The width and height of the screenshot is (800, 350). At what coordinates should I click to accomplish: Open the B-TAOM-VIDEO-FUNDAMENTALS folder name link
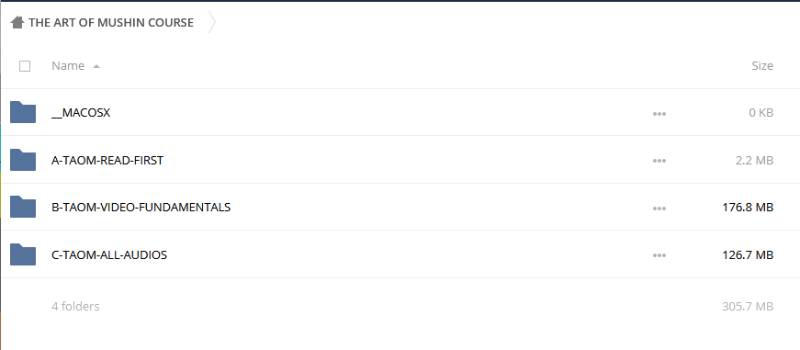pyautogui.click(x=141, y=207)
